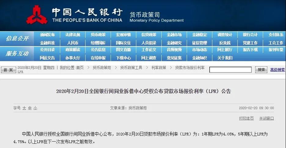Image resolution: width=286 pixels, height=148 pixels.
Task: Go to the 党建工作 section
Action: click(250, 43)
